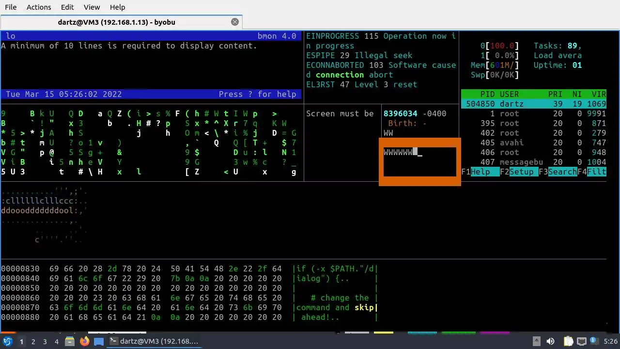Open the application launcher menu icon
This screenshot has width=620, height=349.
pyautogui.click(x=7, y=341)
